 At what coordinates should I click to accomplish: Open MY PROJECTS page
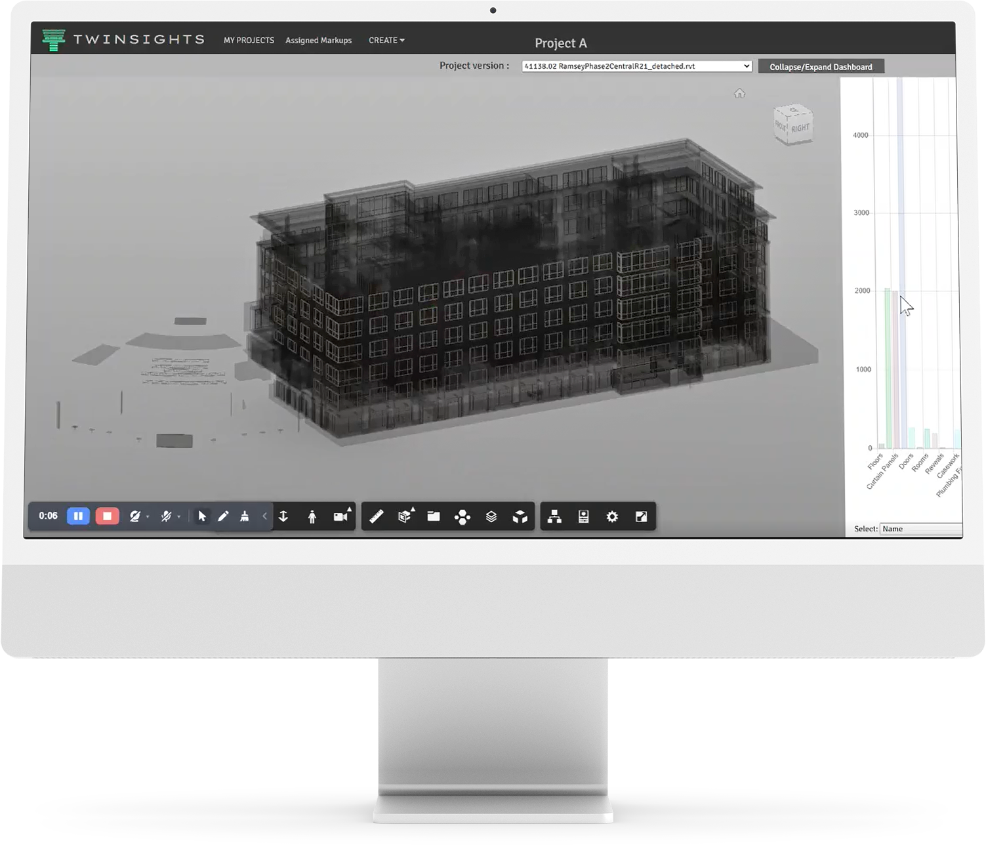click(249, 40)
